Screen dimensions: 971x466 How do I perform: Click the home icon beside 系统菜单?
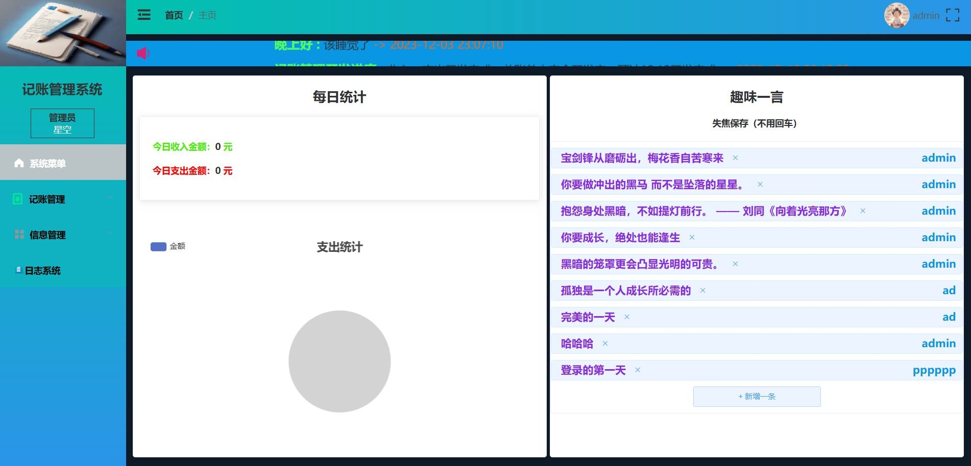19,163
